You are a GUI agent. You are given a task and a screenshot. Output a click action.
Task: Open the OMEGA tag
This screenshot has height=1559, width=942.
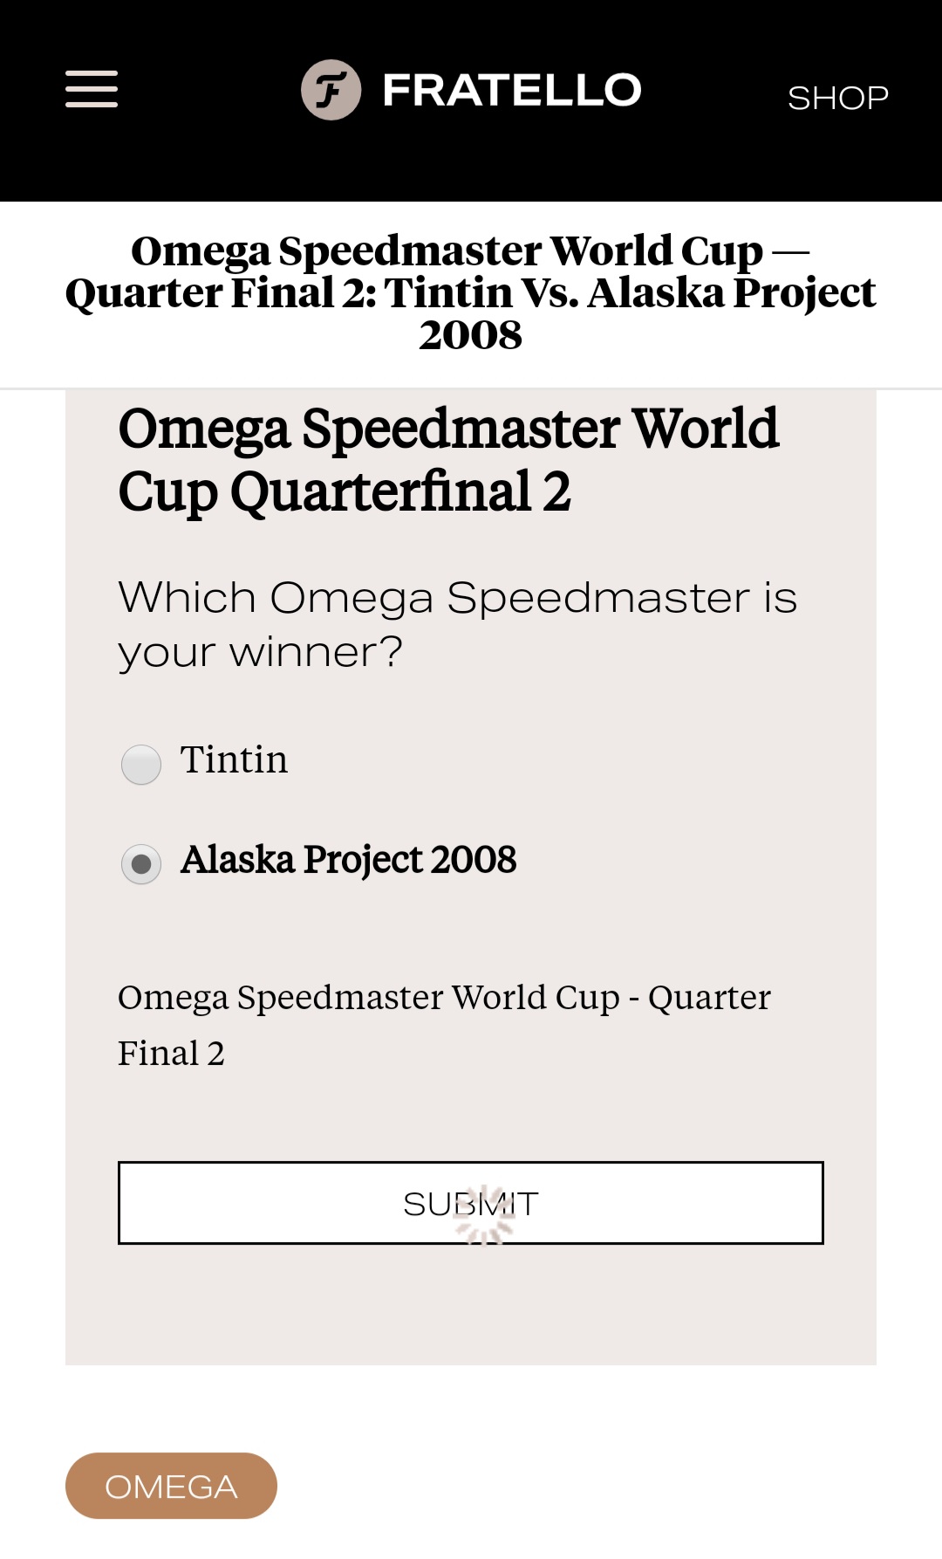click(x=171, y=1486)
